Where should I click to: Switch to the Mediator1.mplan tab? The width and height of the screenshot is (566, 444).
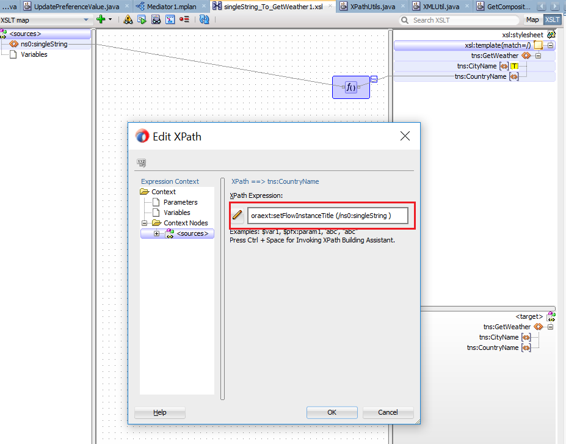[x=172, y=5]
